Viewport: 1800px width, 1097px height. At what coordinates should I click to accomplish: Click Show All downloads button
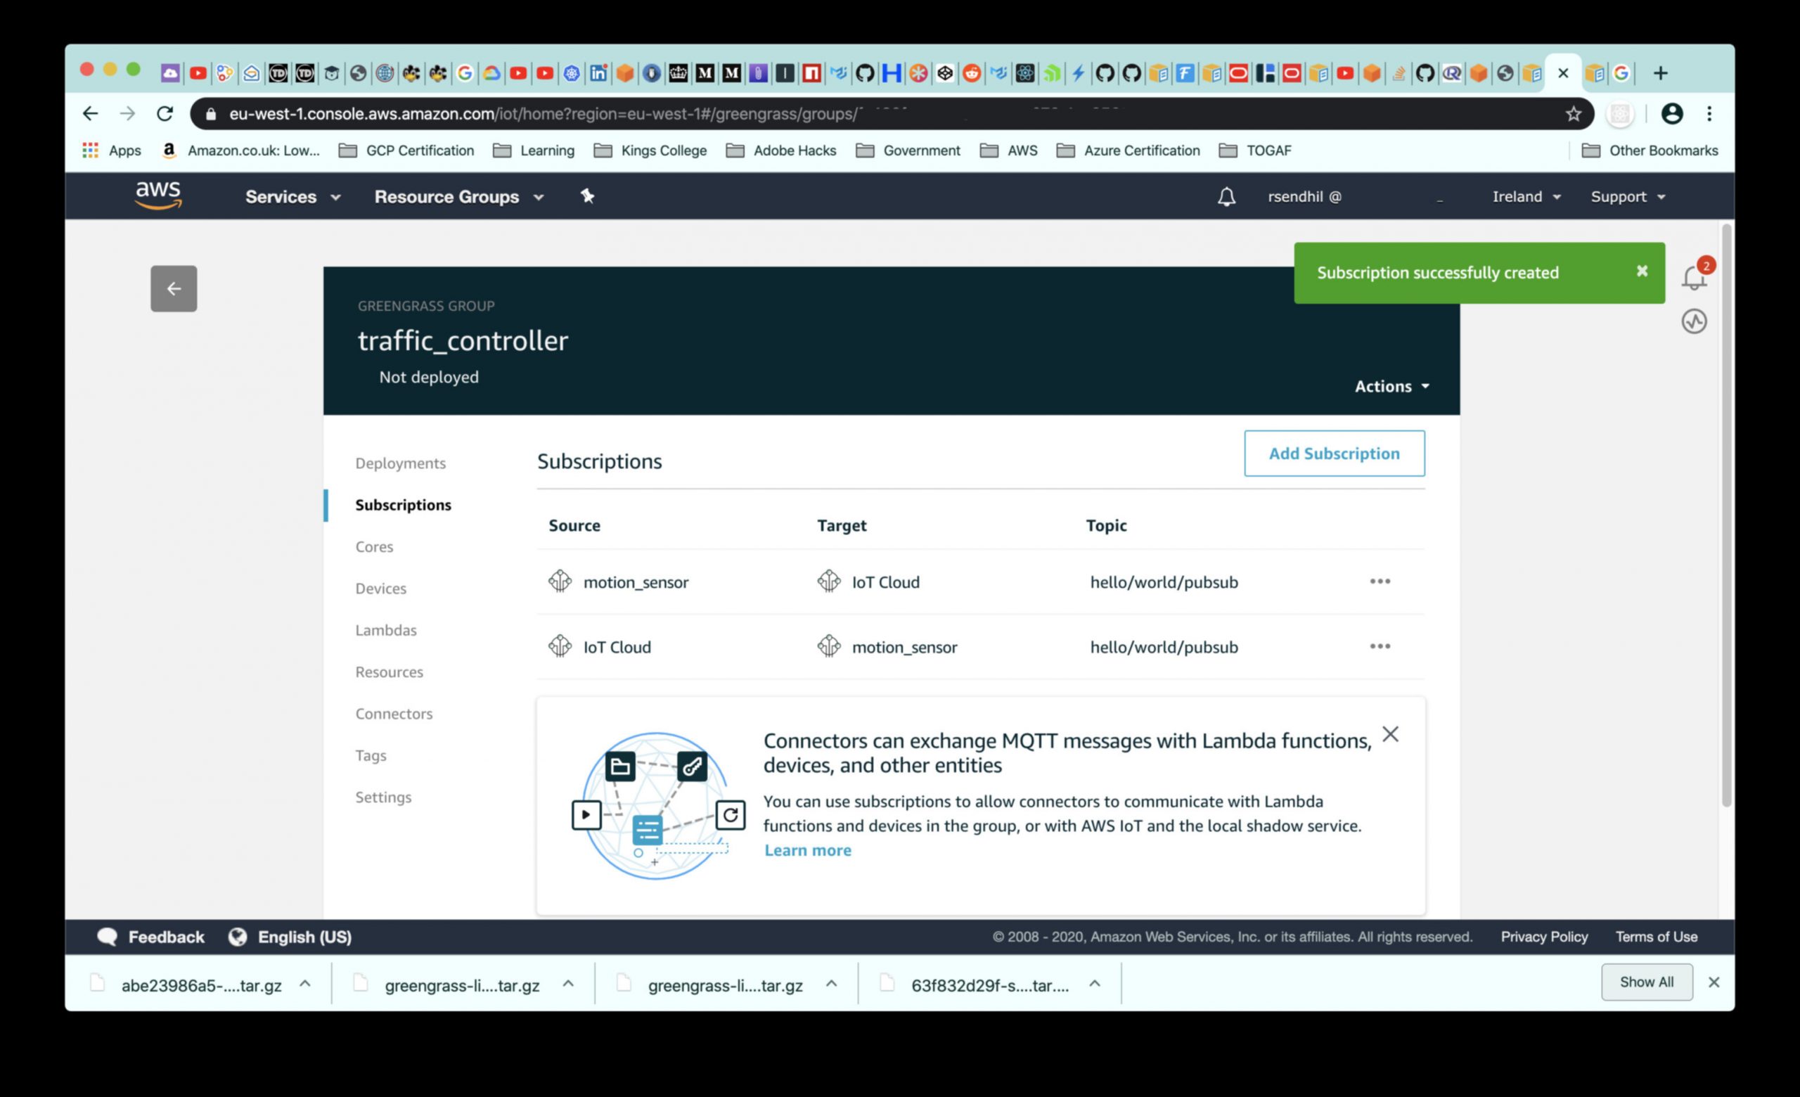1646,982
